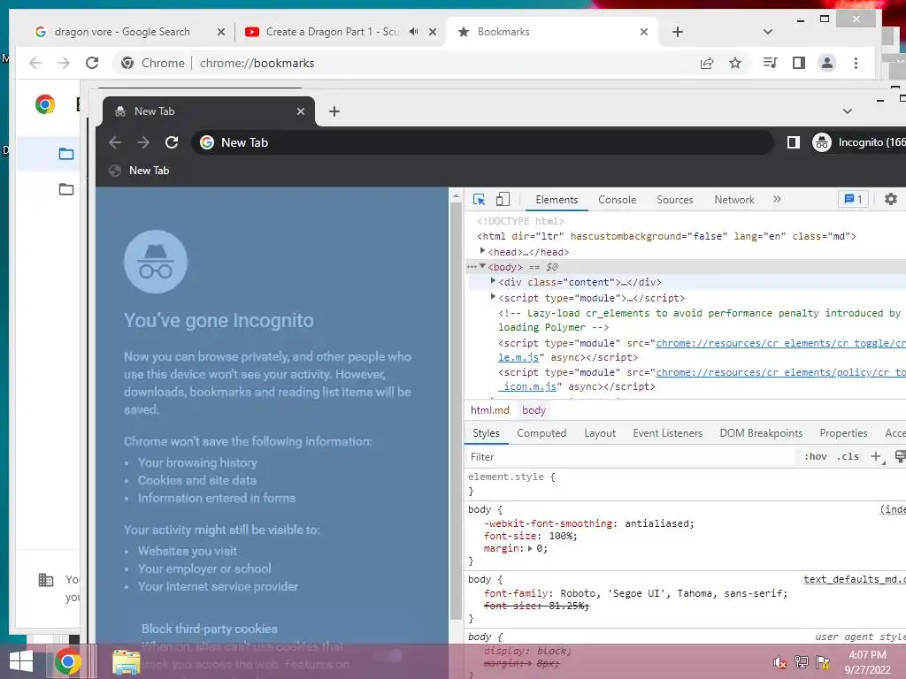
Task: Mute the Create a Dragon tab audio icon
Action: pos(414,32)
